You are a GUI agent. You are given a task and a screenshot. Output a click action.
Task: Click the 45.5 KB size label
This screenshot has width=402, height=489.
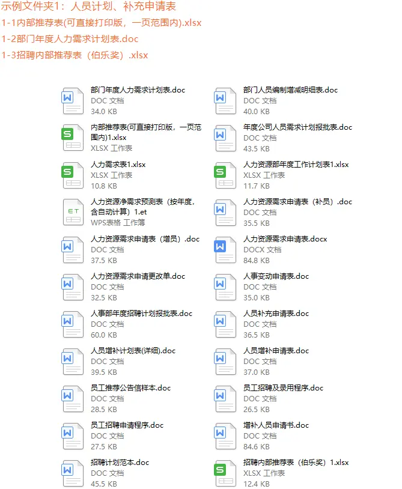[104, 484]
